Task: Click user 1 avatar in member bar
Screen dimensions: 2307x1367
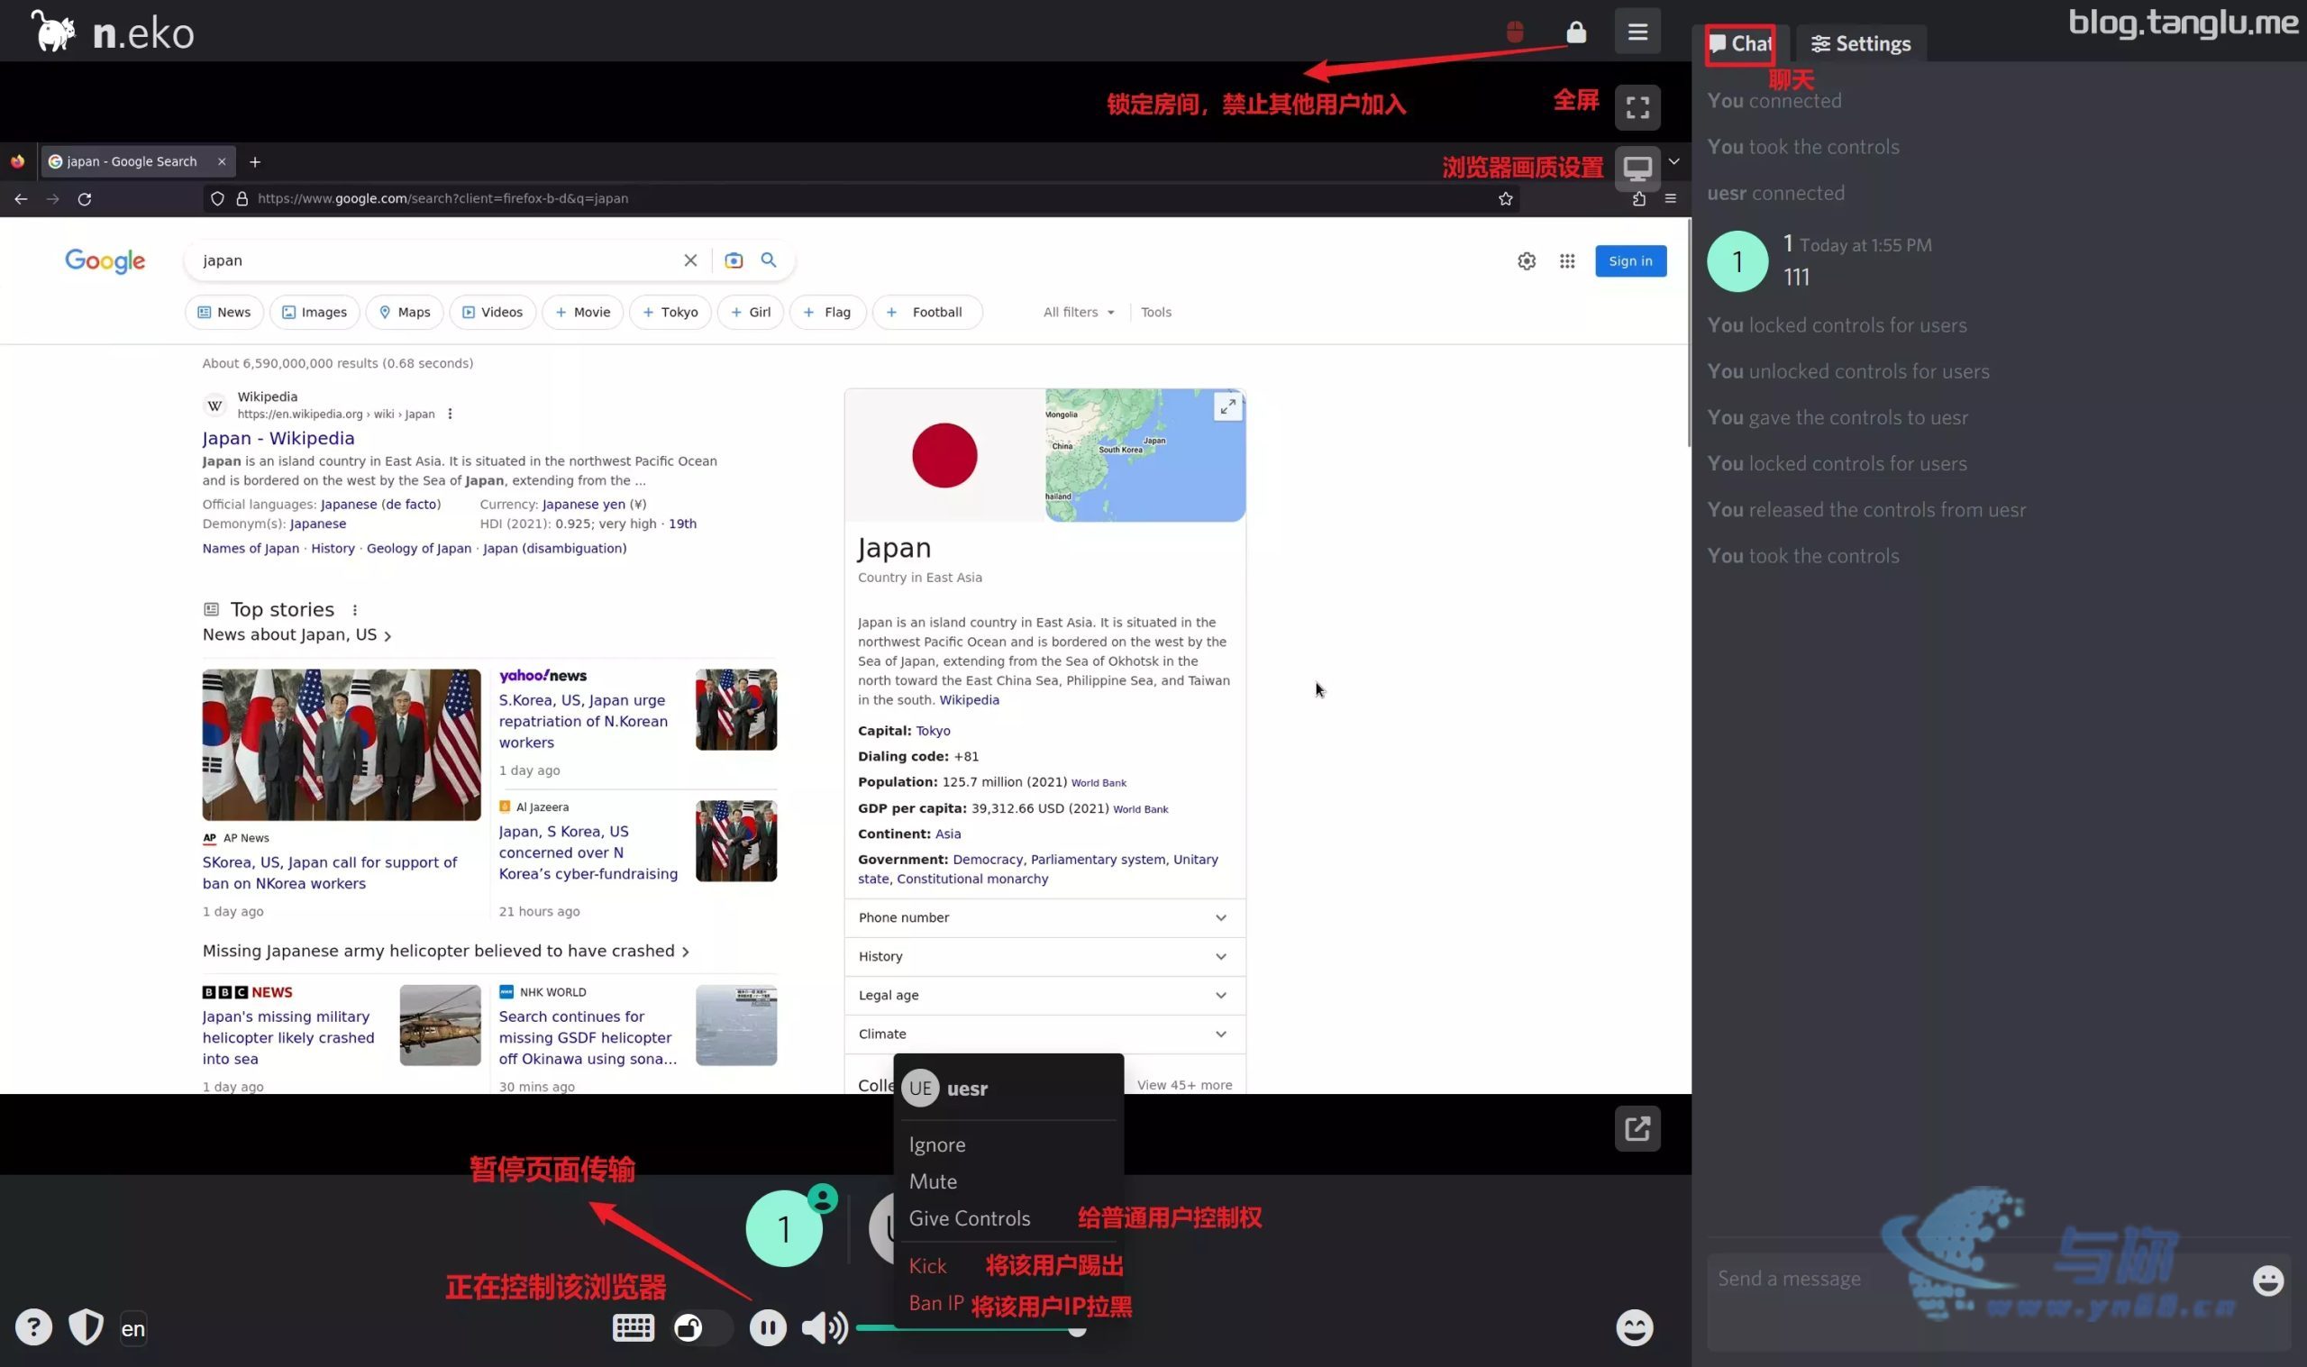Action: click(x=784, y=1228)
